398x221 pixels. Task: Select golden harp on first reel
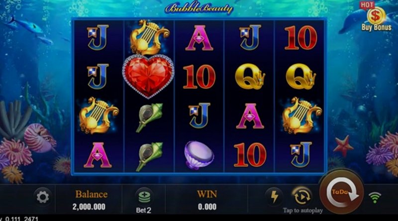click(x=99, y=115)
